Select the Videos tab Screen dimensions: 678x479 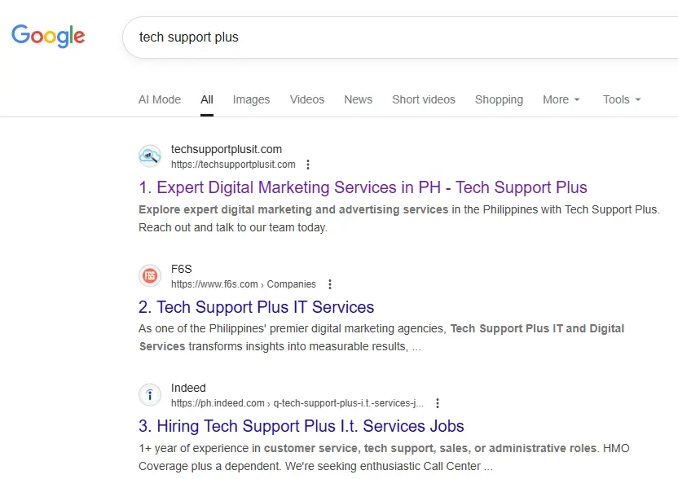[306, 99]
